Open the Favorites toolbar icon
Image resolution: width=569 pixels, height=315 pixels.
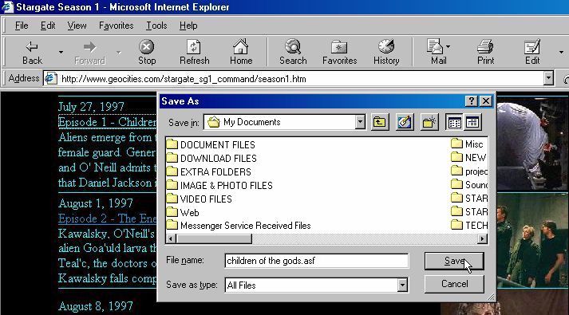point(340,53)
